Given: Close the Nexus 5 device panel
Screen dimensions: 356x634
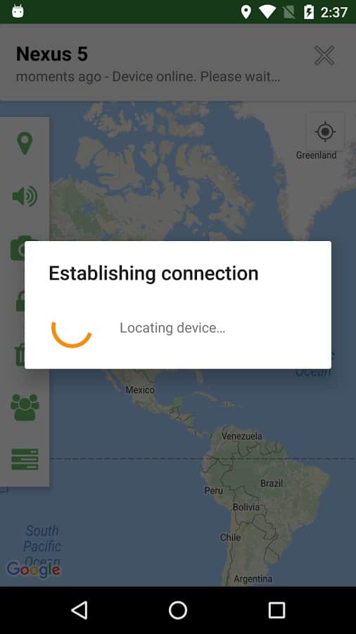Looking at the screenshot, I should click(x=324, y=56).
